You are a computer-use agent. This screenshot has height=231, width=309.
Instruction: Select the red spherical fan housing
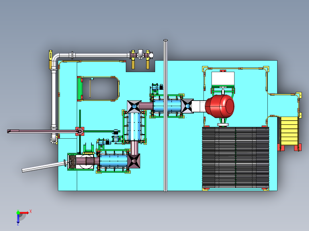220,106
